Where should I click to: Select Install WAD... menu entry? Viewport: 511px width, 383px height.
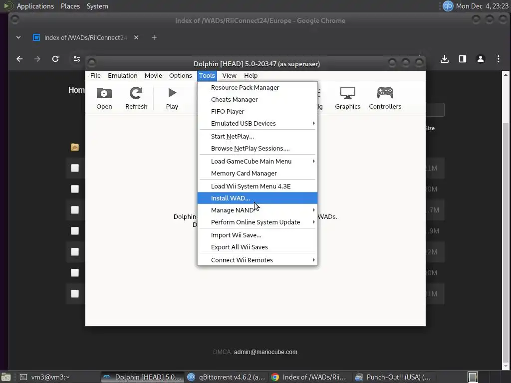pyautogui.click(x=257, y=198)
